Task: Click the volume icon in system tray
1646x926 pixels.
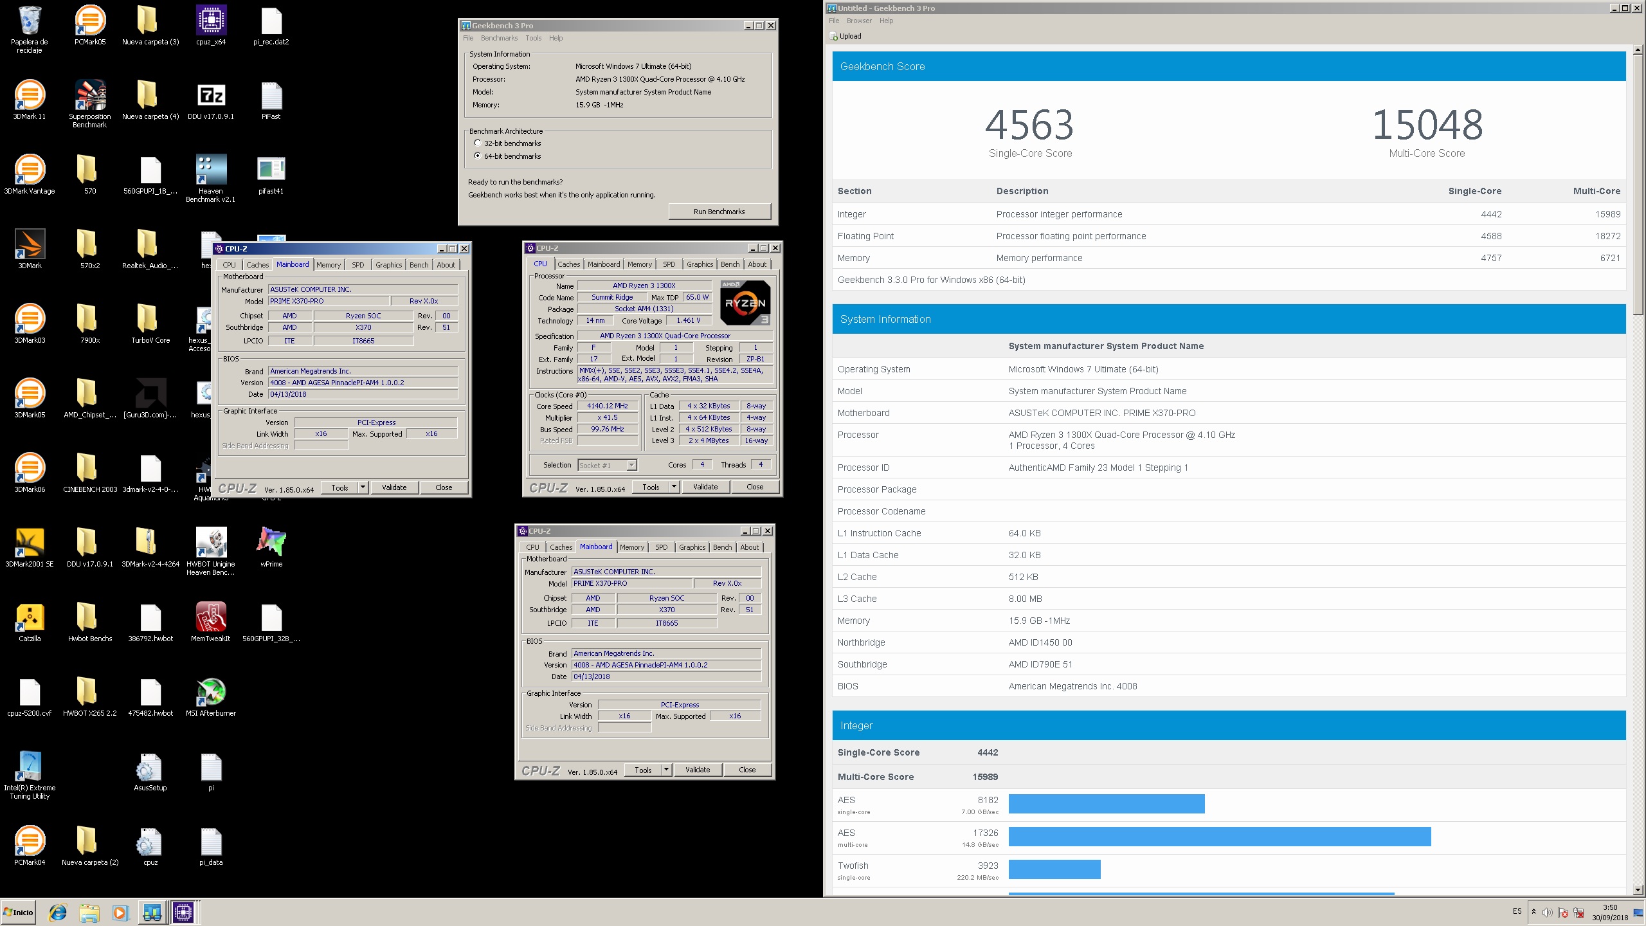Action: click(x=1548, y=912)
